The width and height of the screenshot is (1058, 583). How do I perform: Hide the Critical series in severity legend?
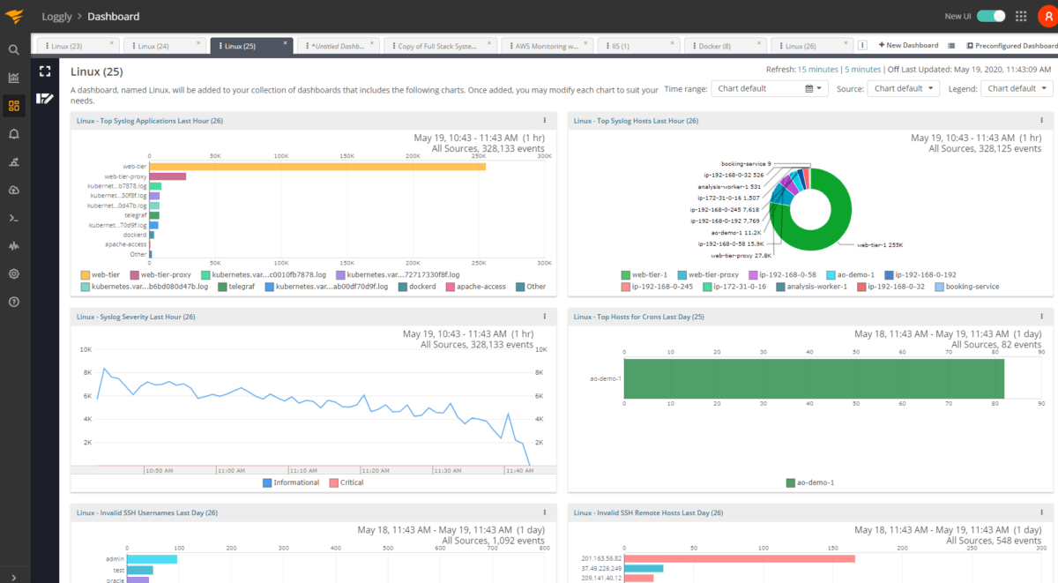tap(352, 482)
